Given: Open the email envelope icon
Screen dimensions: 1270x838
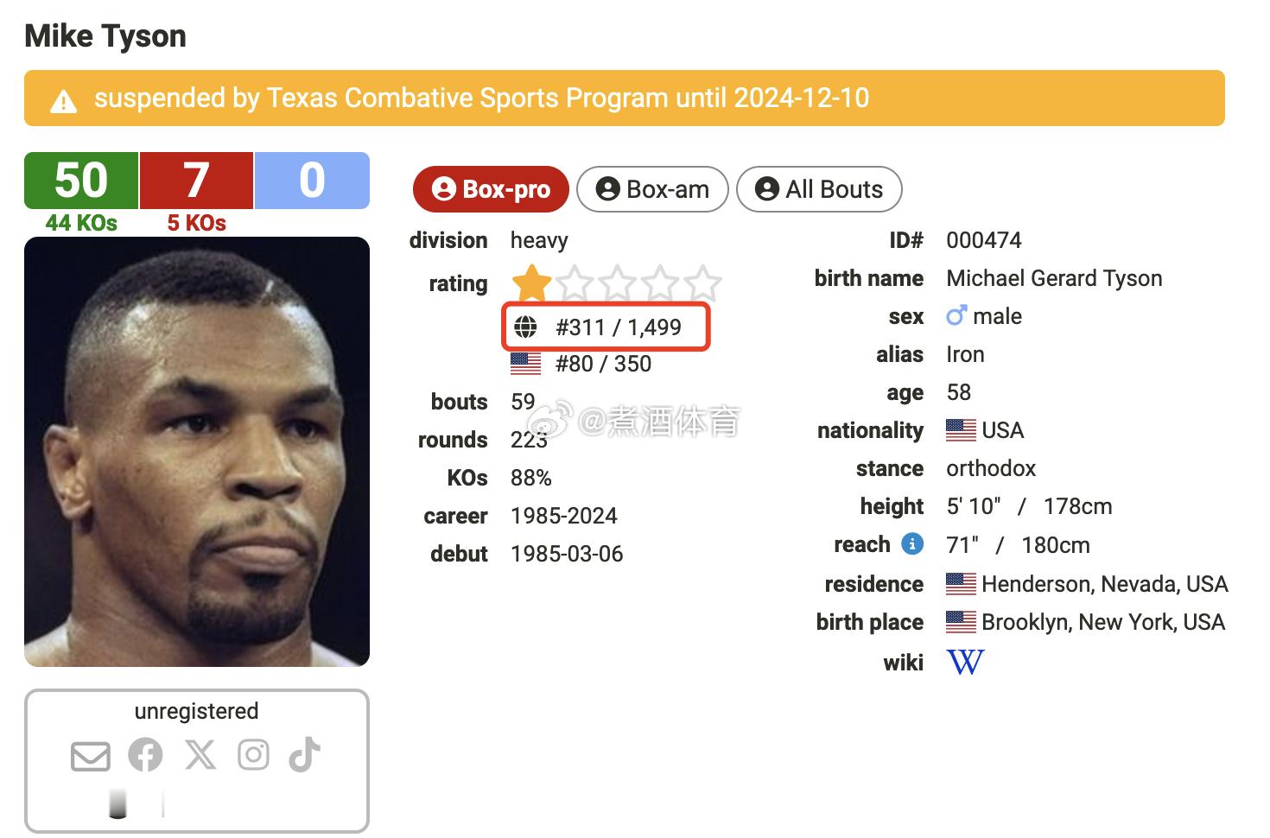Looking at the screenshot, I should (x=91, y=756).
